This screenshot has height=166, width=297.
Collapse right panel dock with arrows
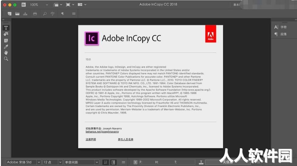[x=296, y=20]
